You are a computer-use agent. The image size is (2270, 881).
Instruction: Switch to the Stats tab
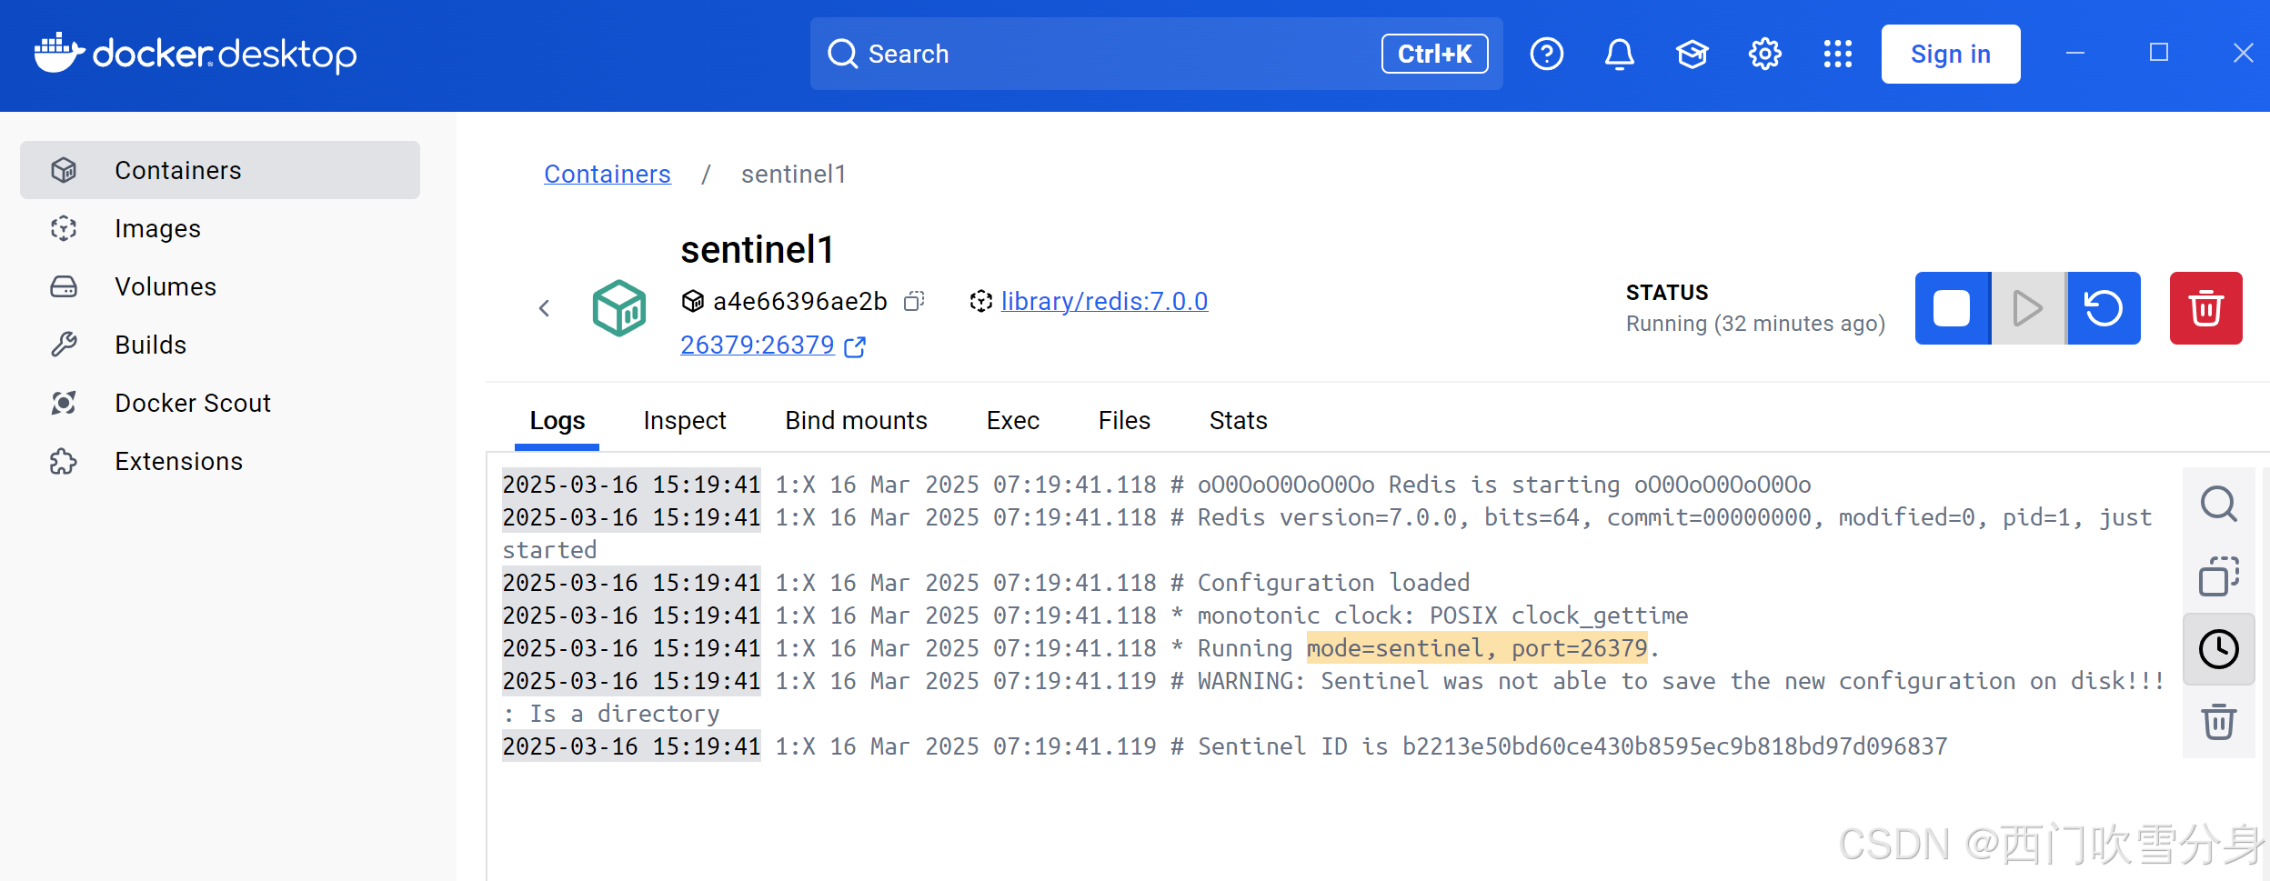coord(1238,421)
